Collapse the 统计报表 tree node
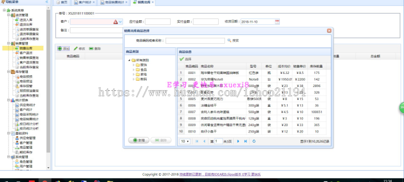The height and width of the screenshot is (182, 404). click(x=8, y=100)
